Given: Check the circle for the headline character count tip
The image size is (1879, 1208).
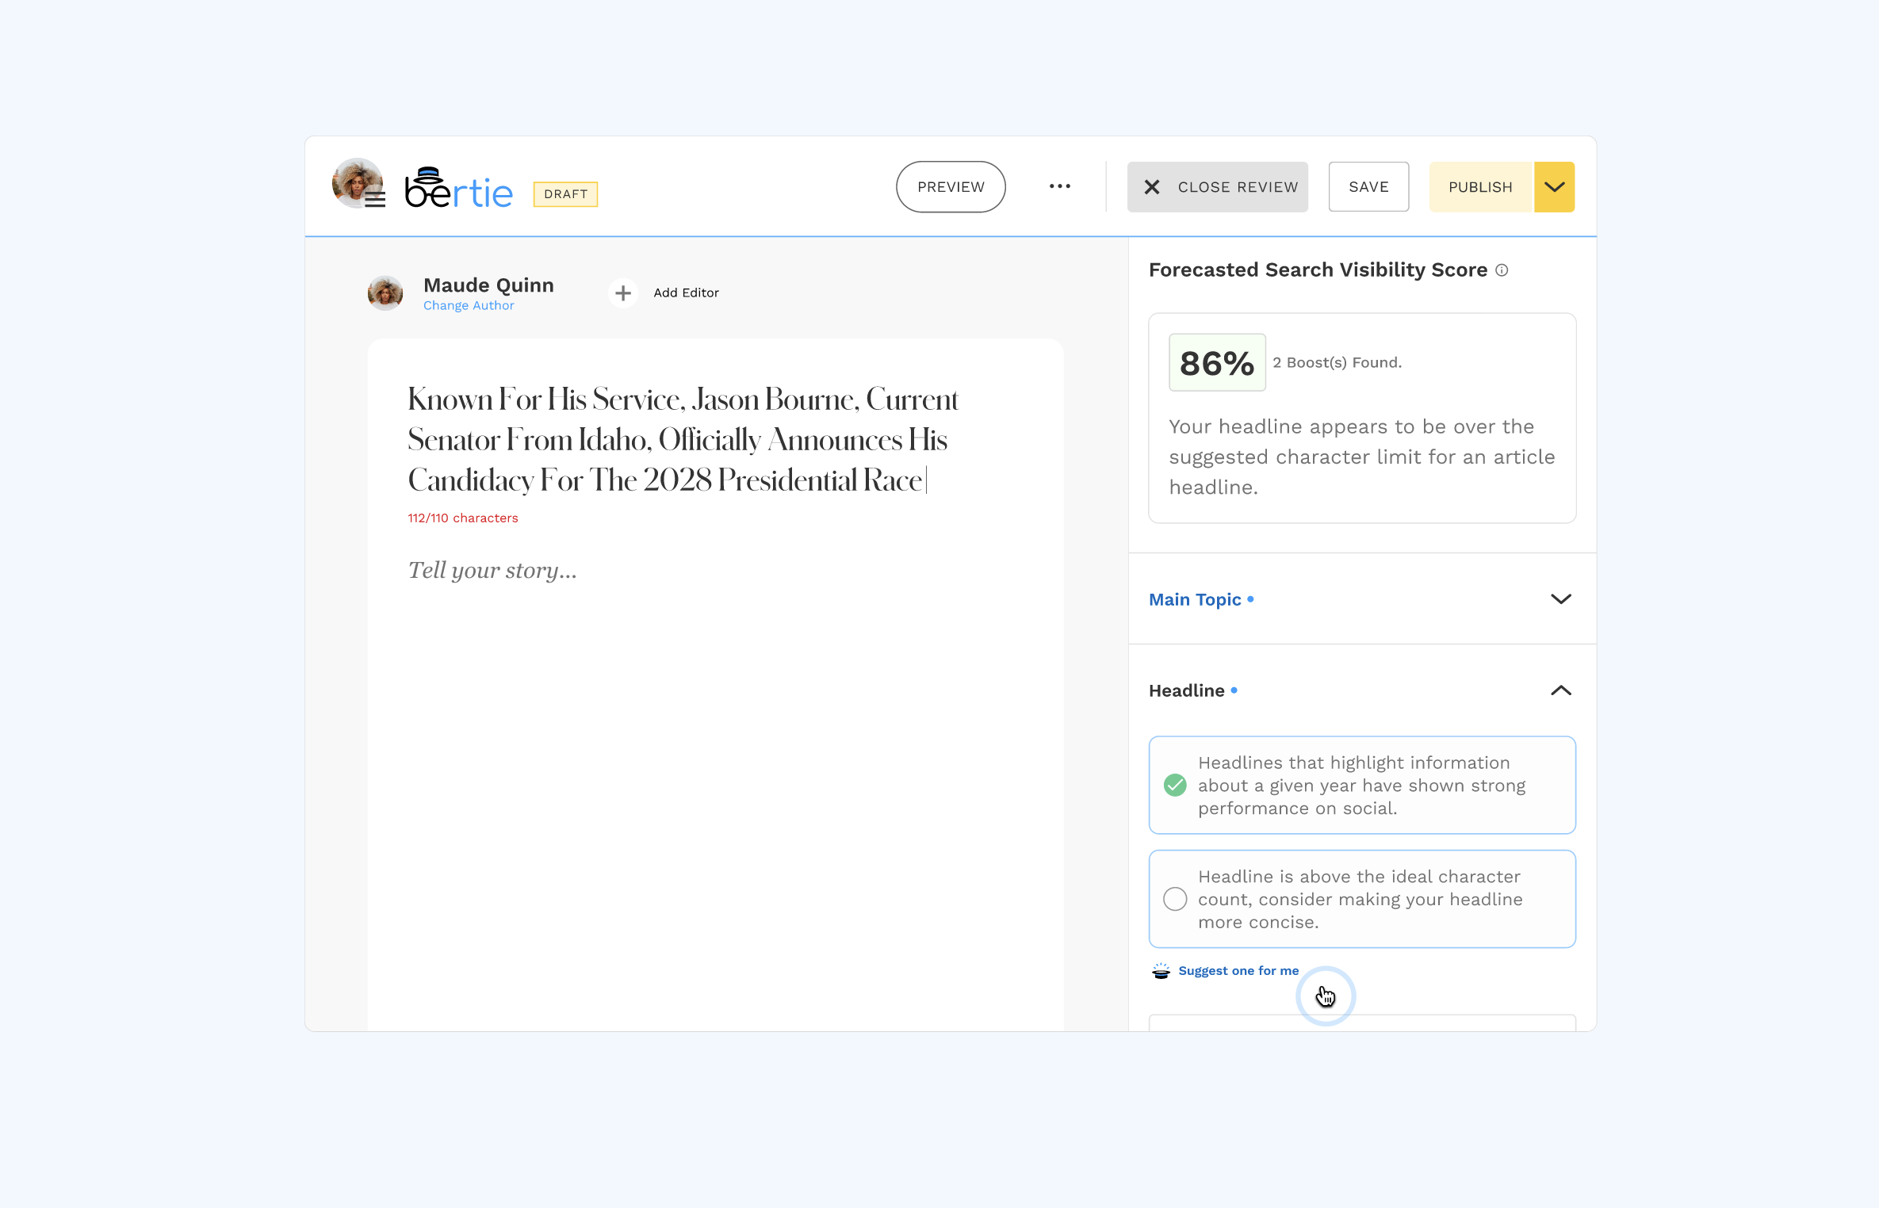Looking at the screenshot, I should pos(1175,899).
